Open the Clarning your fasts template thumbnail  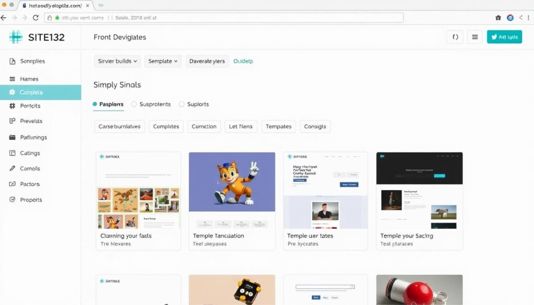click(x=138, y=190)
